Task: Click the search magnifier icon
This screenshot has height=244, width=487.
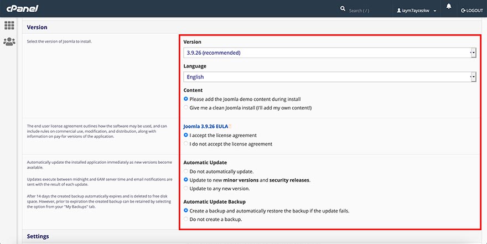Action: [x=343, y=9]
